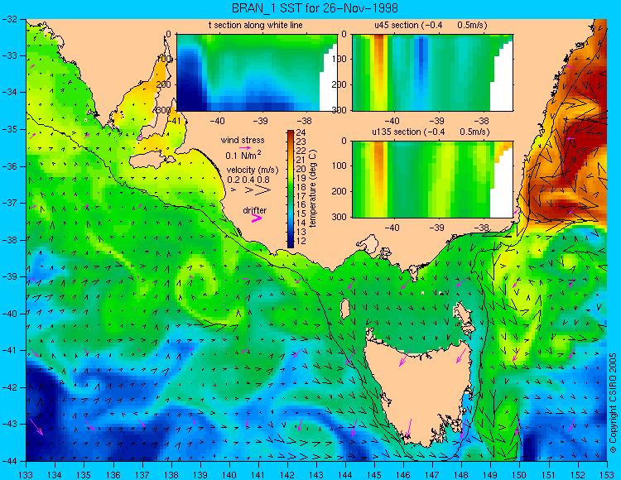Click colorbar tick value 18

301,187
